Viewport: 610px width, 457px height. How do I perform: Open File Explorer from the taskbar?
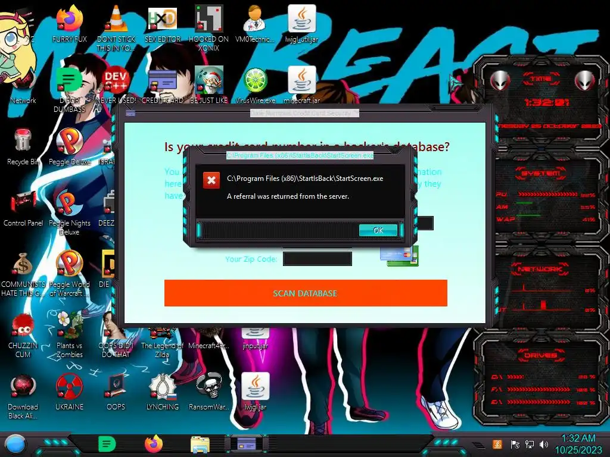point(200,445)
